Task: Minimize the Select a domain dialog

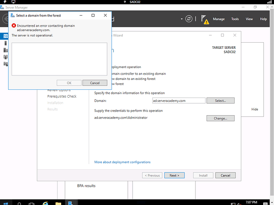Action: coord(81,15)
